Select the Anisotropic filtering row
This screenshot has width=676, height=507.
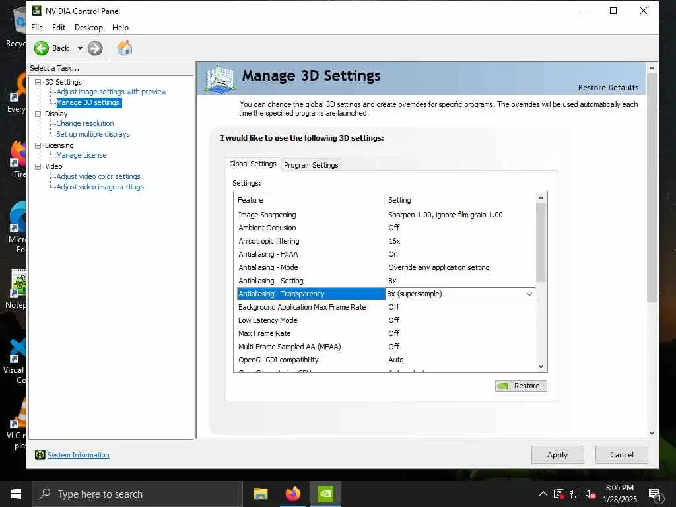point(386,241)
